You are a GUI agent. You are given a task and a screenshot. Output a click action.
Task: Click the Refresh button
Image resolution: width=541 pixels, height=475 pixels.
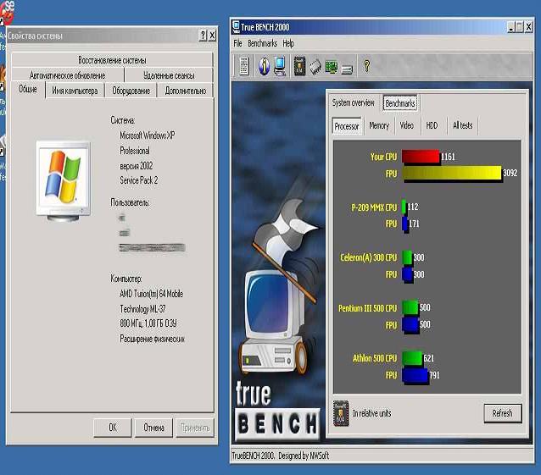tap(502, 413)
